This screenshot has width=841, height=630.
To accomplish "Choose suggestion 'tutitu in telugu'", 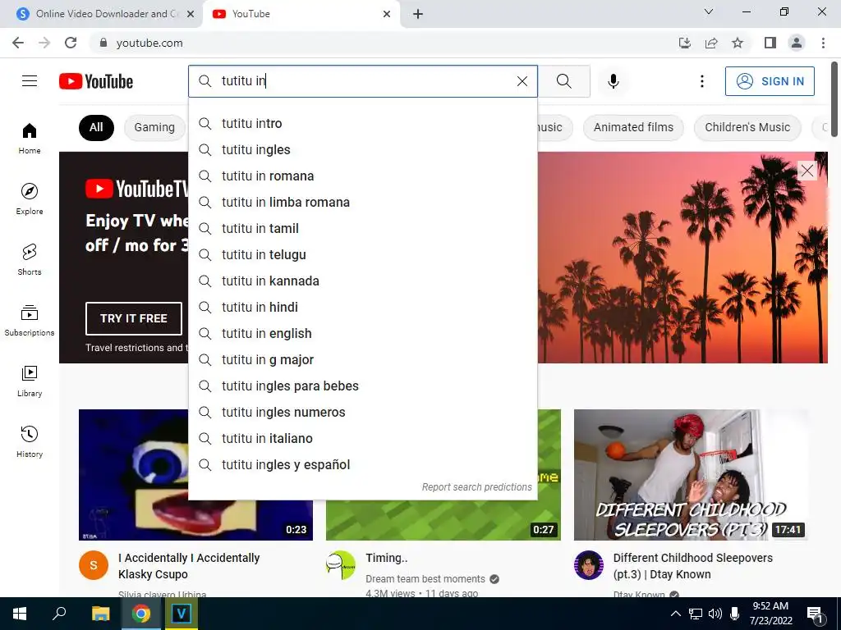I will click(x=362, y=254).
